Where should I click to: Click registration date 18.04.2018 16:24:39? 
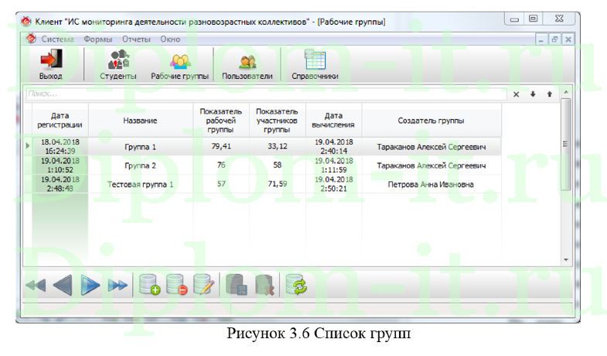(60, 146)
